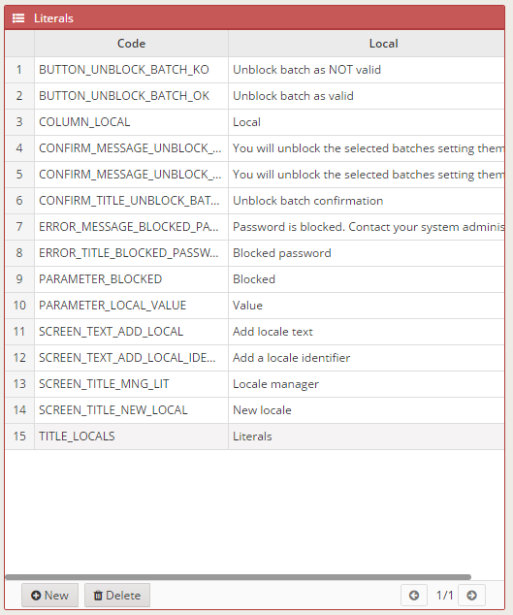
Task: Click row number 12 cell
Action: click(x=19, y=358)
